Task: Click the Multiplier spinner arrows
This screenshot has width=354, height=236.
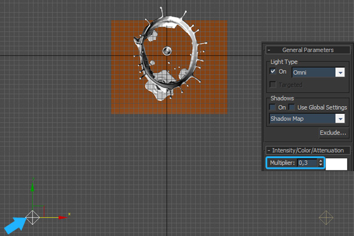Action: point(321,163)
